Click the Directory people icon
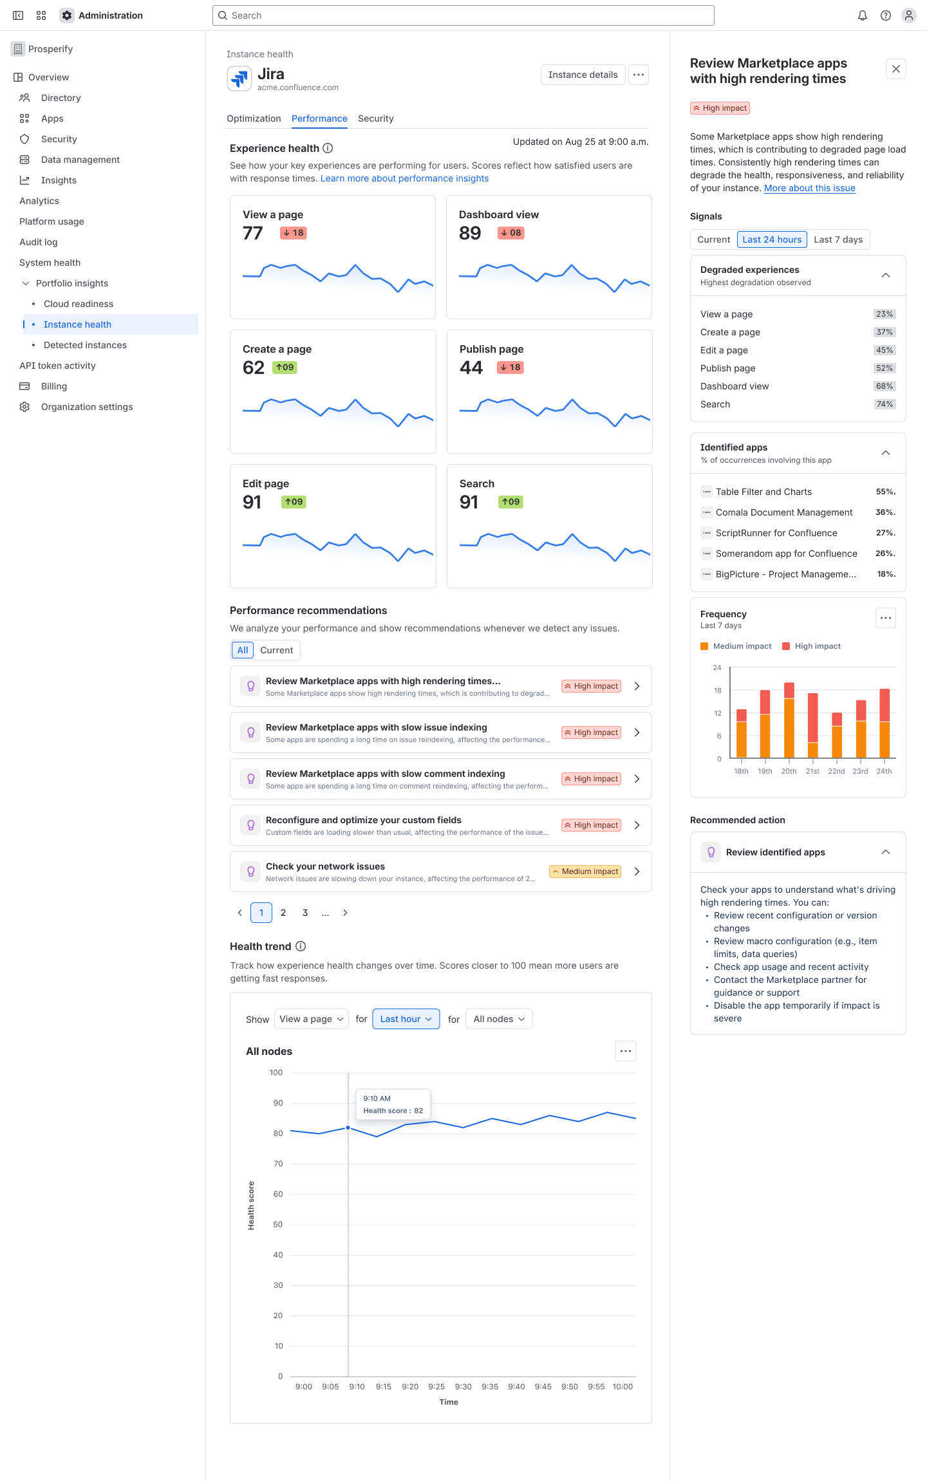Viewport: 927px width, 1481px height. [24, 98]
